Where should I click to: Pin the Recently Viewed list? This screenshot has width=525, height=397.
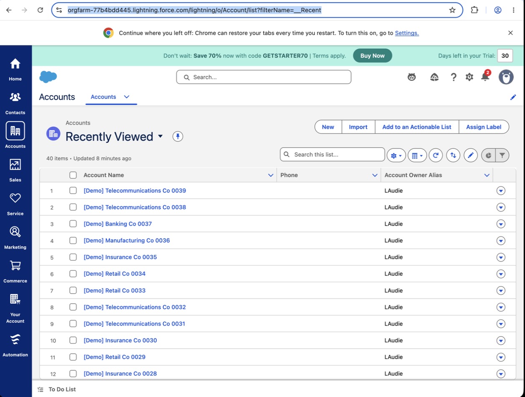pos(178,136)
